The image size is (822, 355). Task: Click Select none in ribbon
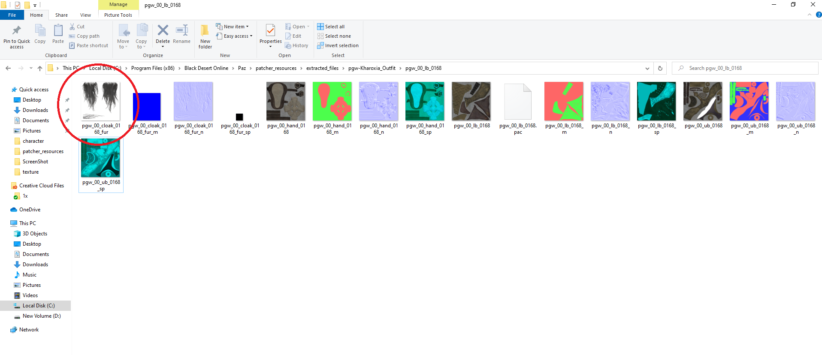coord(334,36)
